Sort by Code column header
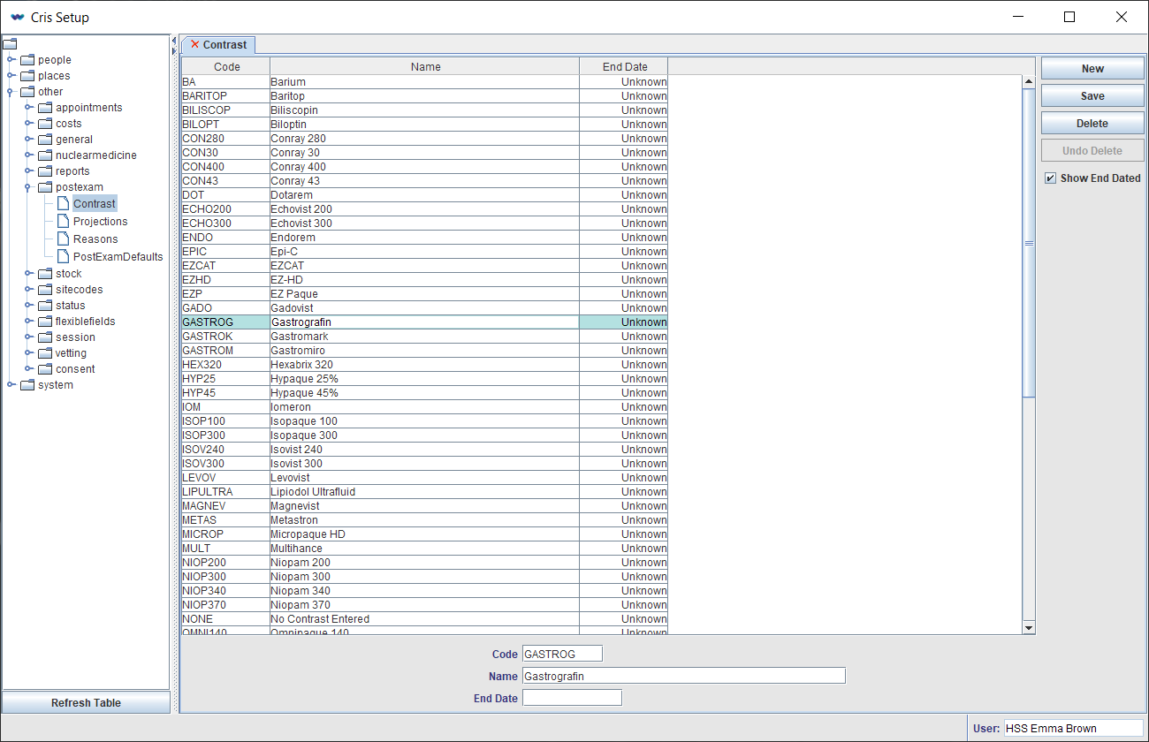Screen dimensions: 1149x742 (x=226, y=67)
